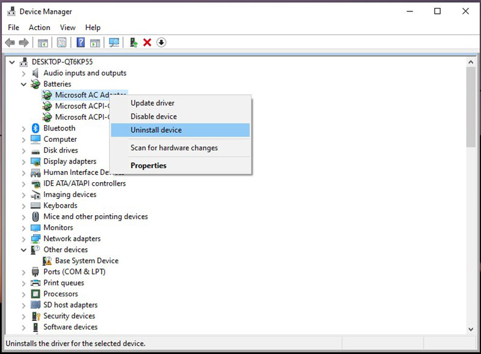Click the blue Help question mark icon
Screen dimensions: 481x354
(81, 42)
